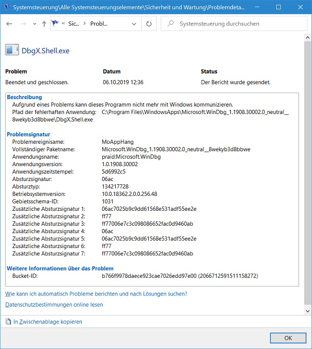Click the Der Bericht wurde gesendet status text
Viewport: 312px width, 349px height.
235,82
